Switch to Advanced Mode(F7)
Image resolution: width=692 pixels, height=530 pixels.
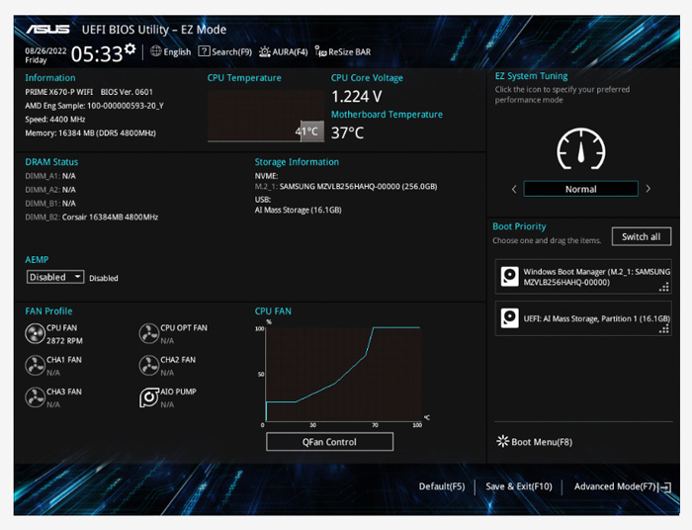coord(615,486)
